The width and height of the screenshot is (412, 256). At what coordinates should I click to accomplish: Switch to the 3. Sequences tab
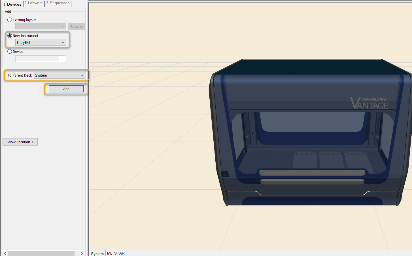58,3
